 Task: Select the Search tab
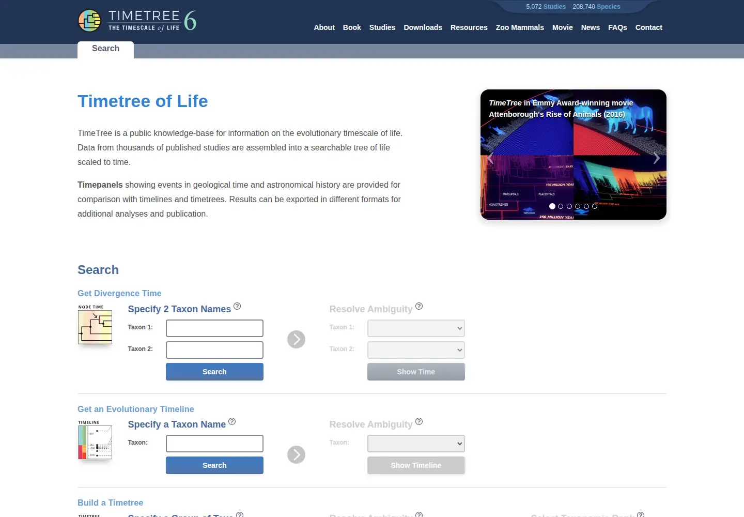click(x=105, y=49)
